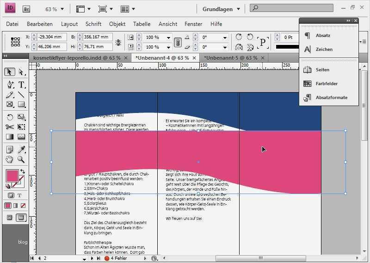Open the Bearbeiten menu
Screen dimensions: 370x263
(40, 24)
